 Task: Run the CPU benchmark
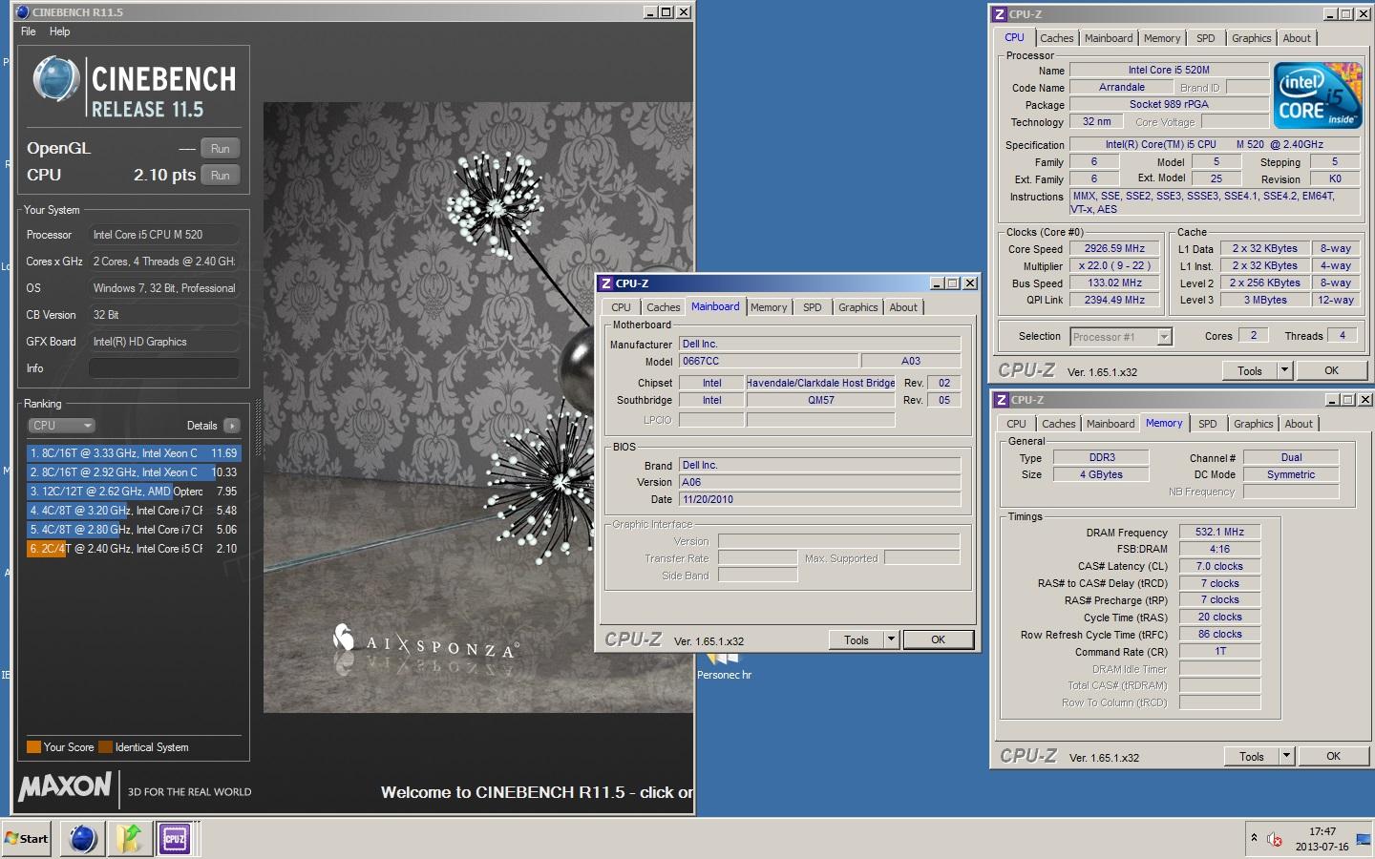(x=221, y=176)
